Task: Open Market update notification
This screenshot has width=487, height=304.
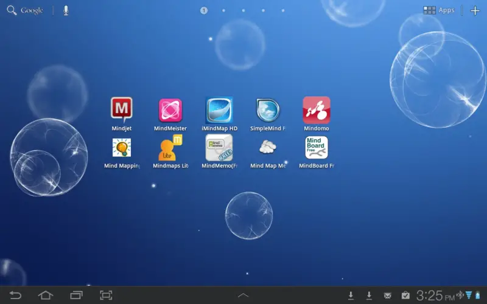Action: [x=405, y=295]
